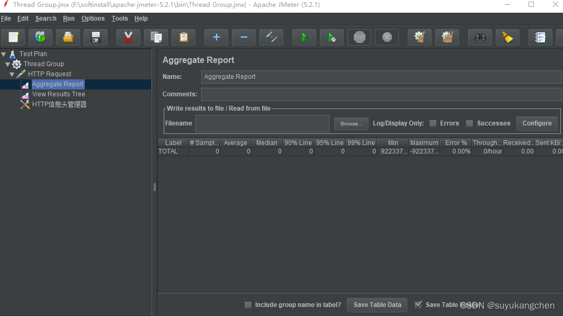The width and height of the screenshot is (563, 316).
Task: Select HTTP信息头管理器 tree item
Action: coord(59,104)
